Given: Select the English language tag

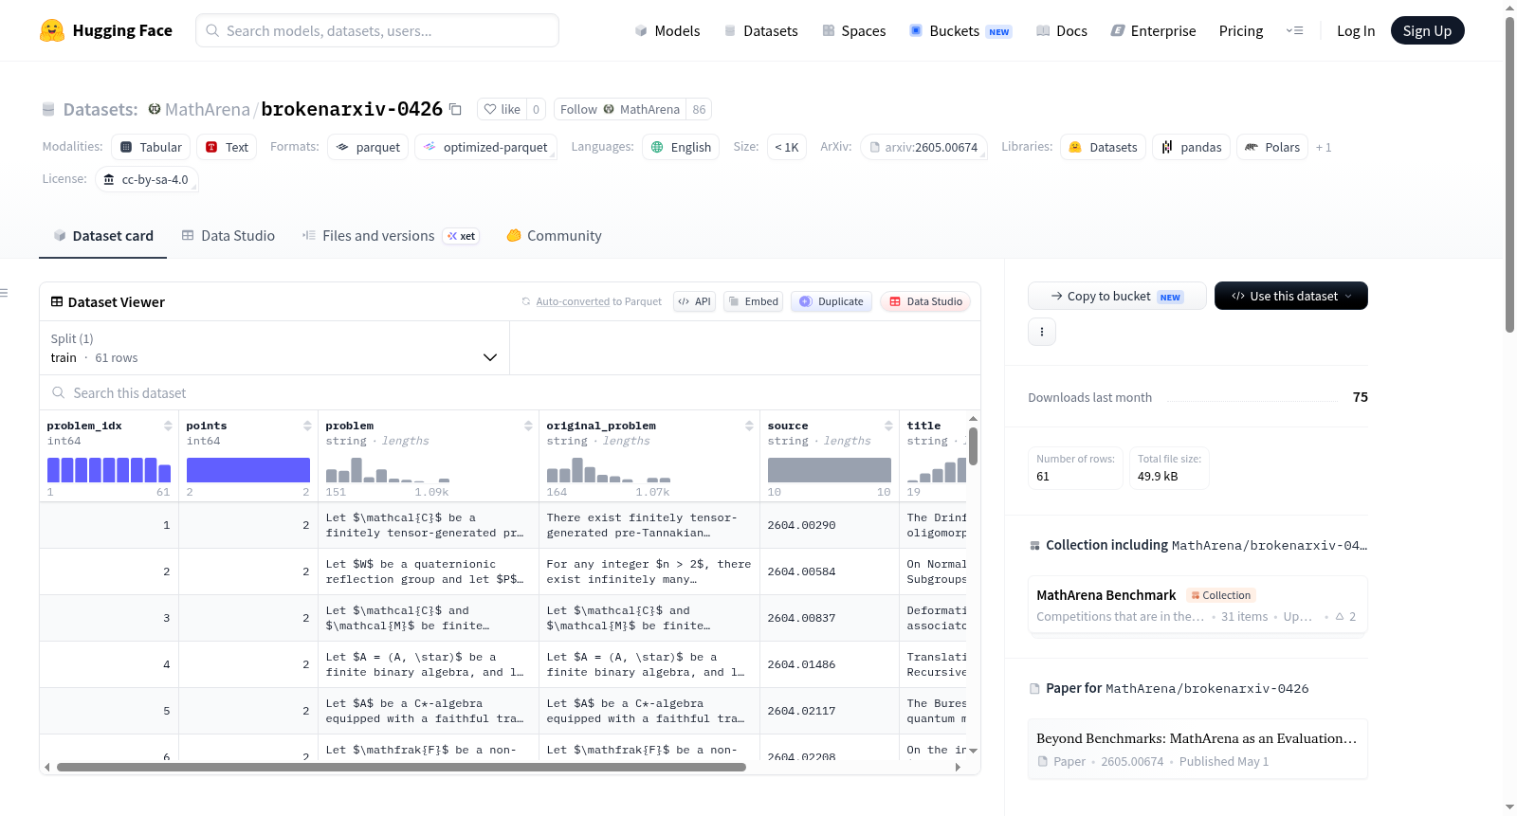Looking at the screenshot, I should pyautogui.click(x=681, y=147).
